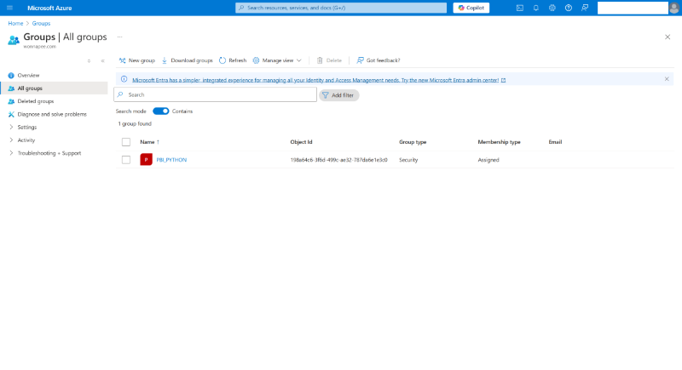
Task: Toggle the Search mode Contains switch
Action: coord(160,111)
